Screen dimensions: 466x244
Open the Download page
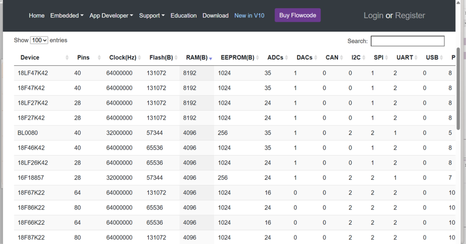click(216, 16)
